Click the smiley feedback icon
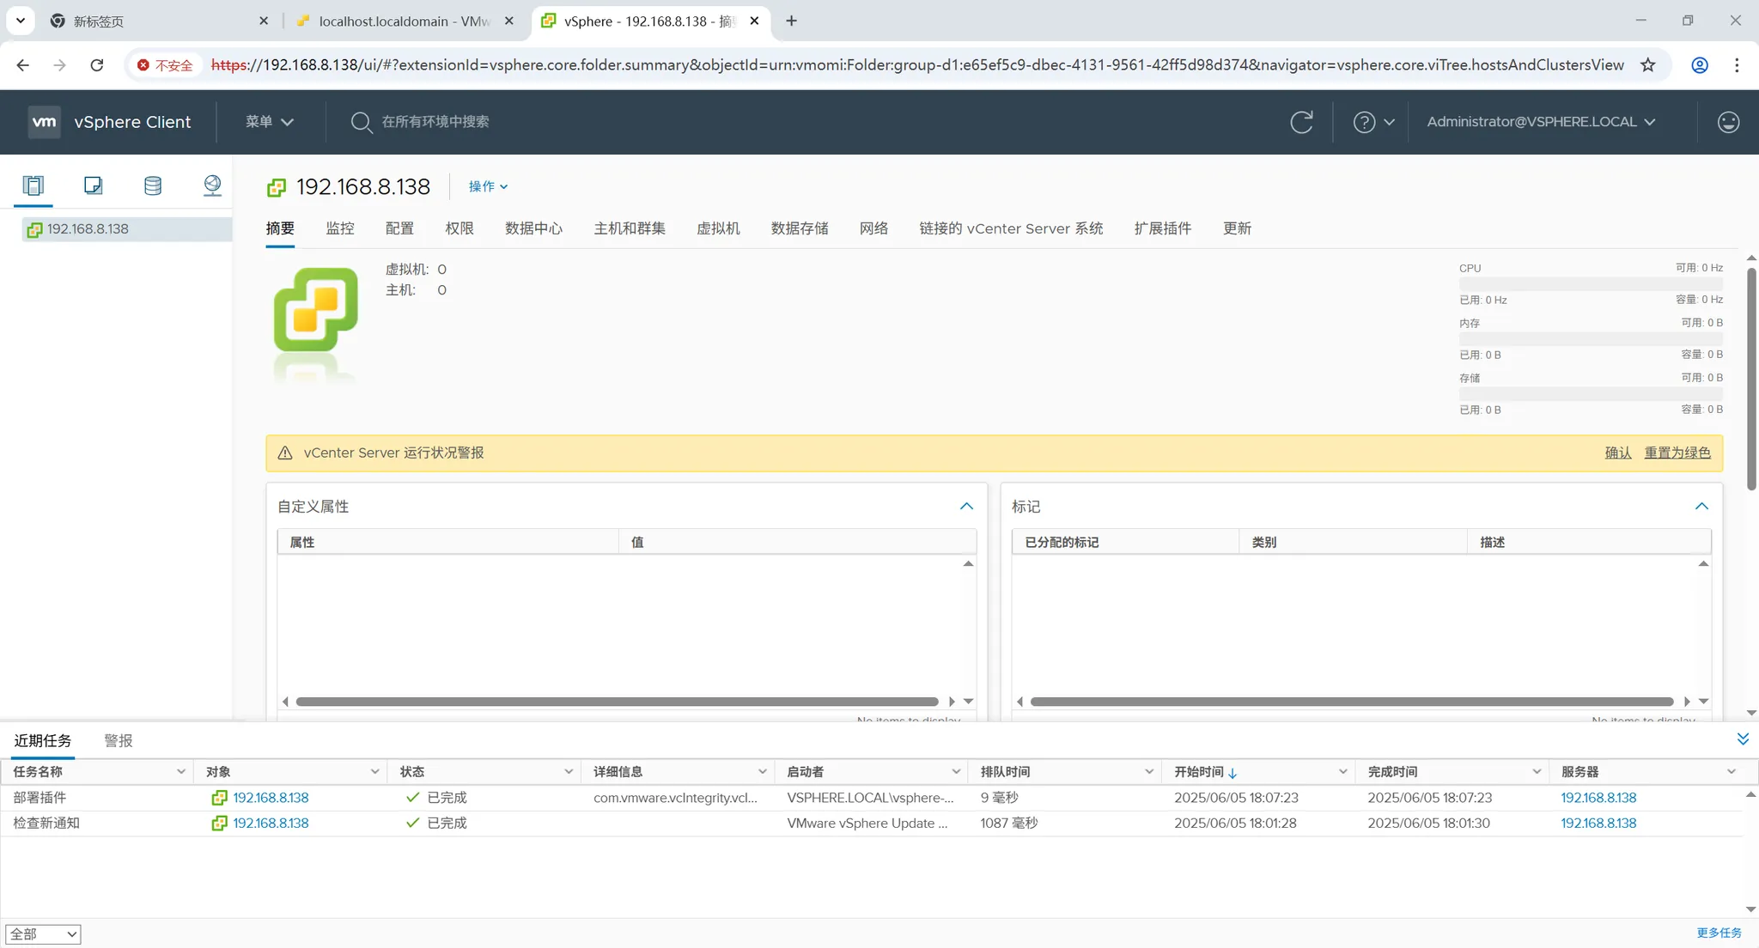This screenshot has height=948, width=1759. 1728,122
